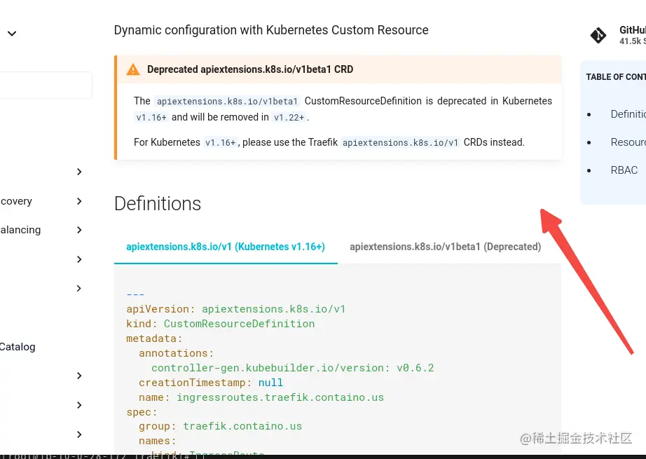Image resolution: width=646 pixels, height=459 pixels.
Task: Select the apiextensions.k8s.io/v1 (Kubernetes v1.16+) tab
Action: (226, 247)
